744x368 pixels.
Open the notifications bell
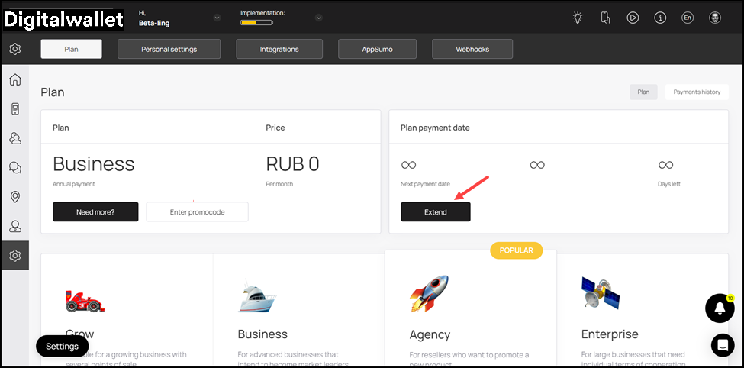[720, 308]
